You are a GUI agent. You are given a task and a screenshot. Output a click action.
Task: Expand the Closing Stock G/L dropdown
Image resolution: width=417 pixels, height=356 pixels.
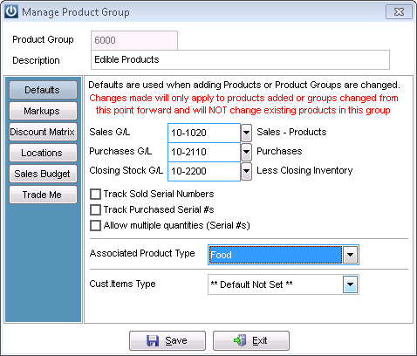click(246, 171)
